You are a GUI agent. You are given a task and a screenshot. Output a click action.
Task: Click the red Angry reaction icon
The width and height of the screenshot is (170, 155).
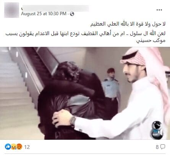point(19,147)
